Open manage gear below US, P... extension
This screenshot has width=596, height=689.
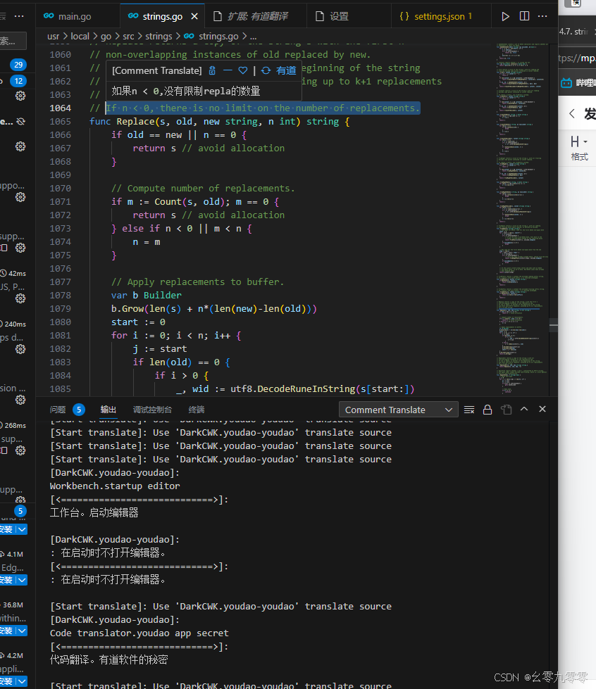tap(20, 299)
